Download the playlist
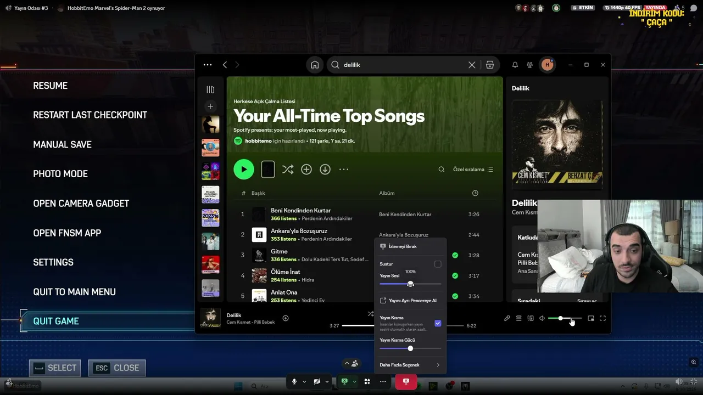This screenshot has width=703, height=395. [x=325, y=170]
